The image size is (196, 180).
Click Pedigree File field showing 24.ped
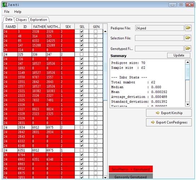click(x=159, y=28)
